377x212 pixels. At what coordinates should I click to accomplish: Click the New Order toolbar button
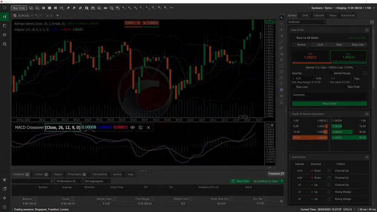(x=19, y=8)
